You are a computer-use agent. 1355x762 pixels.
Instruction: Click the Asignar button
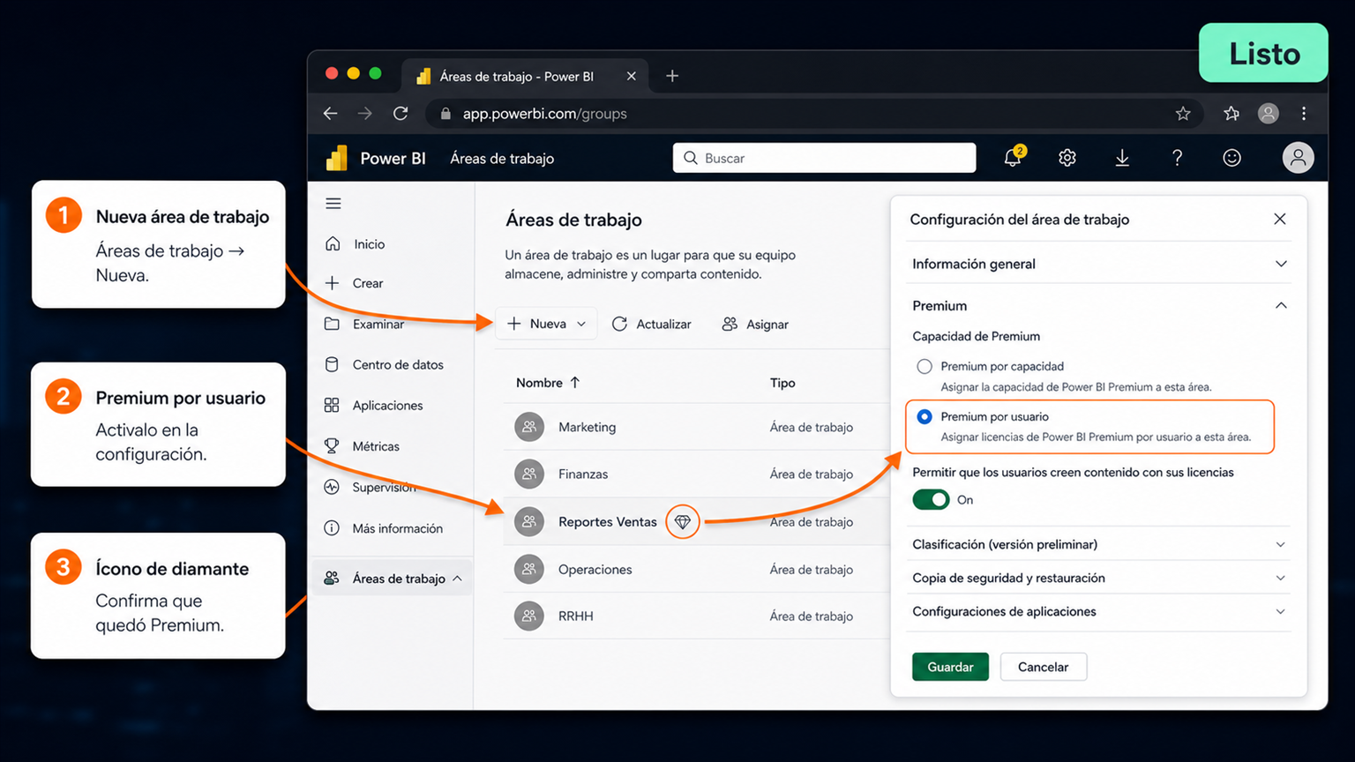coord(755,325)
